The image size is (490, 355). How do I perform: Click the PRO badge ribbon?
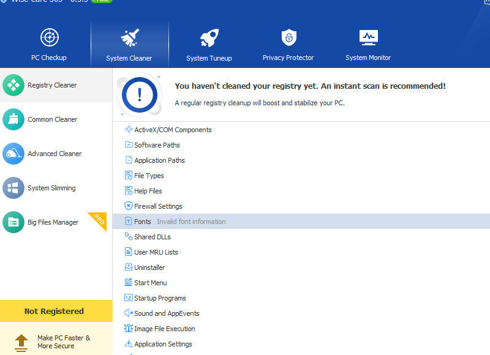(x=99, y=220)
